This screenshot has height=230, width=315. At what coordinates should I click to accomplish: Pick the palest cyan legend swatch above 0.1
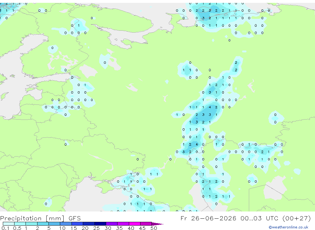click(9, 224)
